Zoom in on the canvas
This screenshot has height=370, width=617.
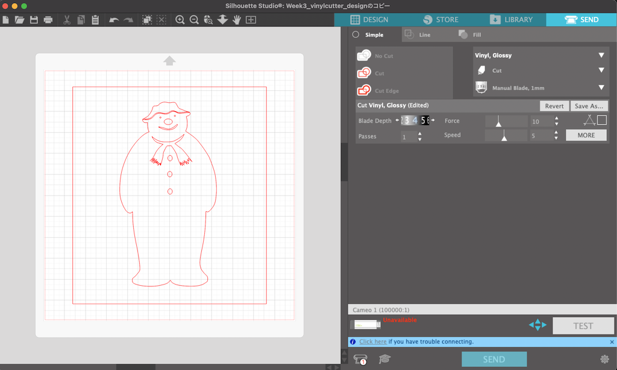[x=180, y=20]
